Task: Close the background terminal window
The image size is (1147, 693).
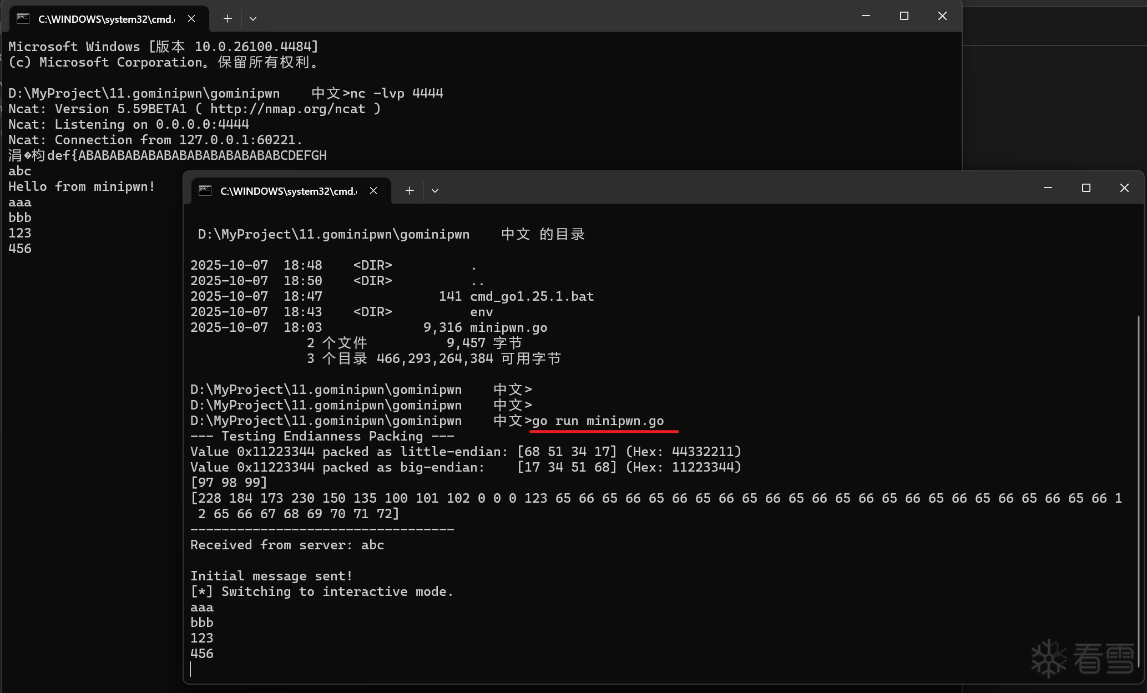Action: point(942,16)
